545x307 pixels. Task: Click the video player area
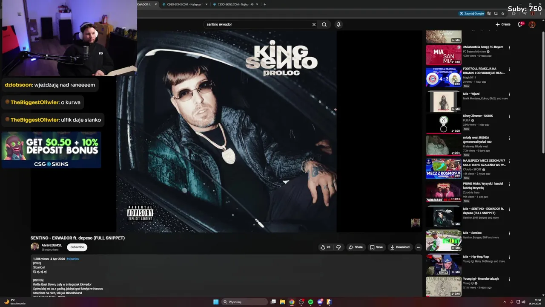tap(226, 131)
